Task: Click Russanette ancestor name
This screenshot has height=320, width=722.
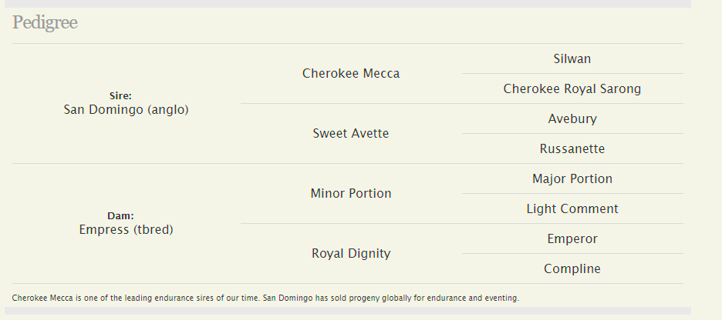Action: click(572, 148)
